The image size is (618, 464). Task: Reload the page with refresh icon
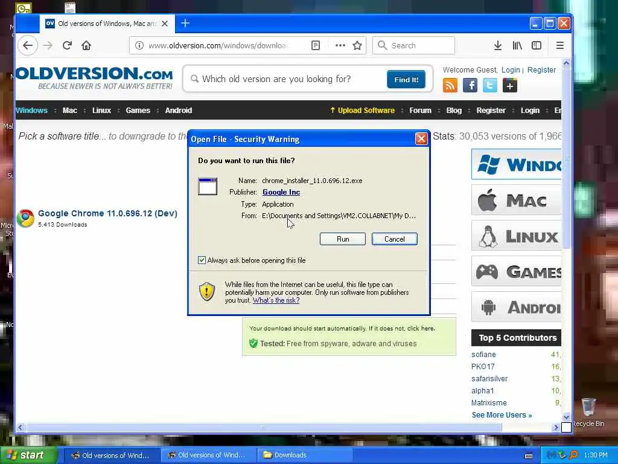tap(67, 45)
